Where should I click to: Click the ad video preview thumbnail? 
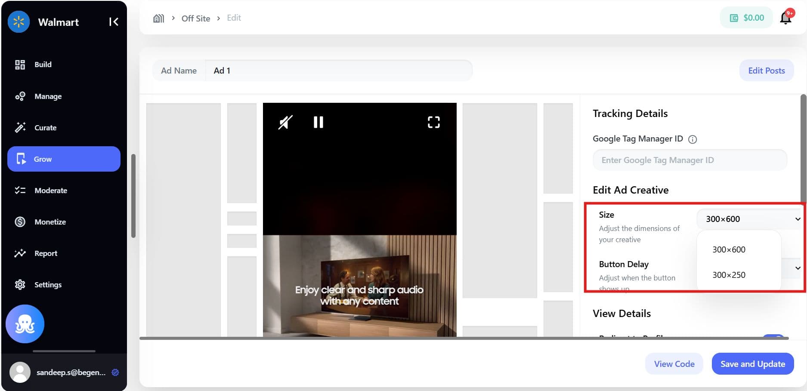tap(360, 220)
